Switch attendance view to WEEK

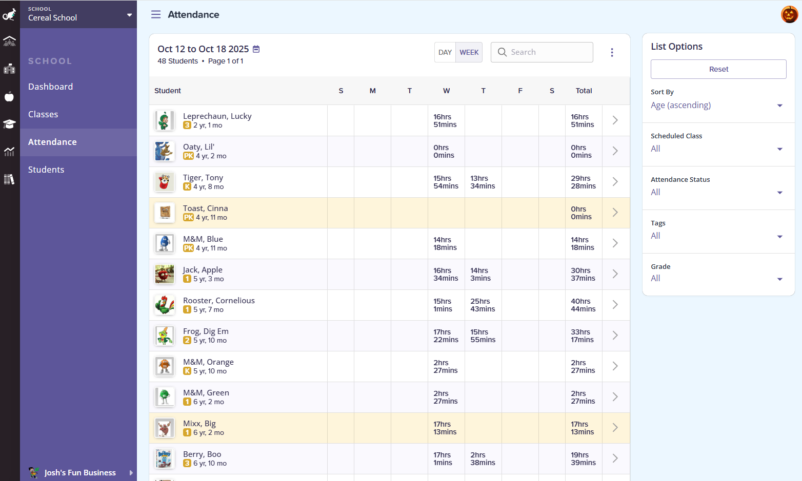coord(469,52)
